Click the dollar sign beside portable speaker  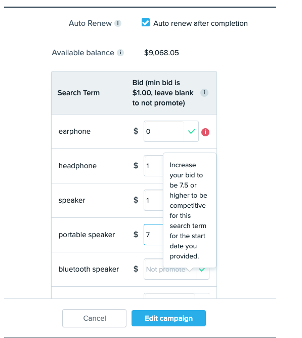click(x=136, y=235)
